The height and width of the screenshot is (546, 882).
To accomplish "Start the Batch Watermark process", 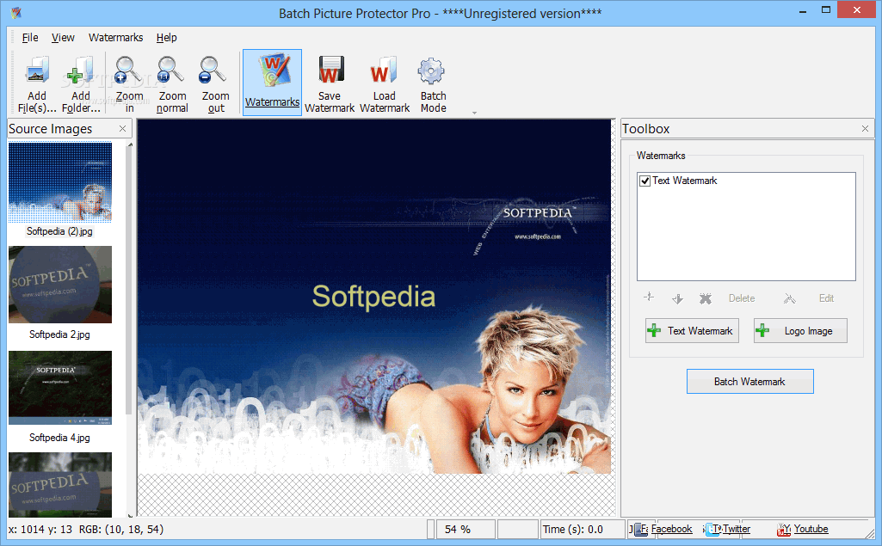I will (749, 381).
